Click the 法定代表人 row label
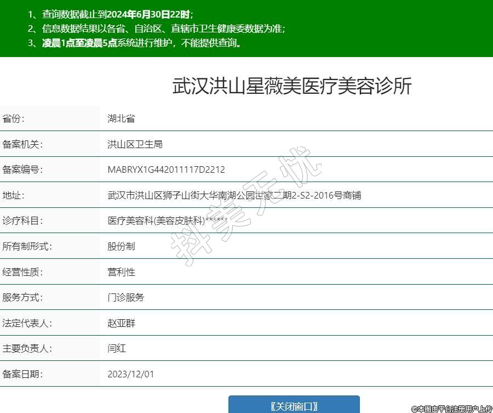Screen dimensions: 493x413 tap(27, 323)
